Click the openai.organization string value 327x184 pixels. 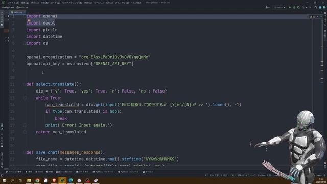click(114, 57)
